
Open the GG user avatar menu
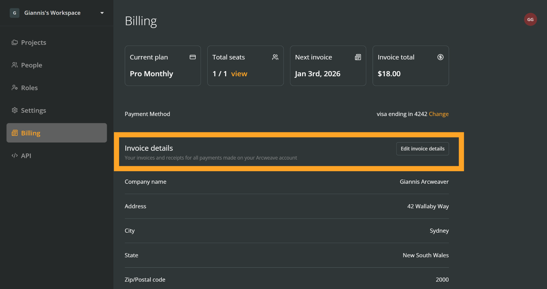530,19
